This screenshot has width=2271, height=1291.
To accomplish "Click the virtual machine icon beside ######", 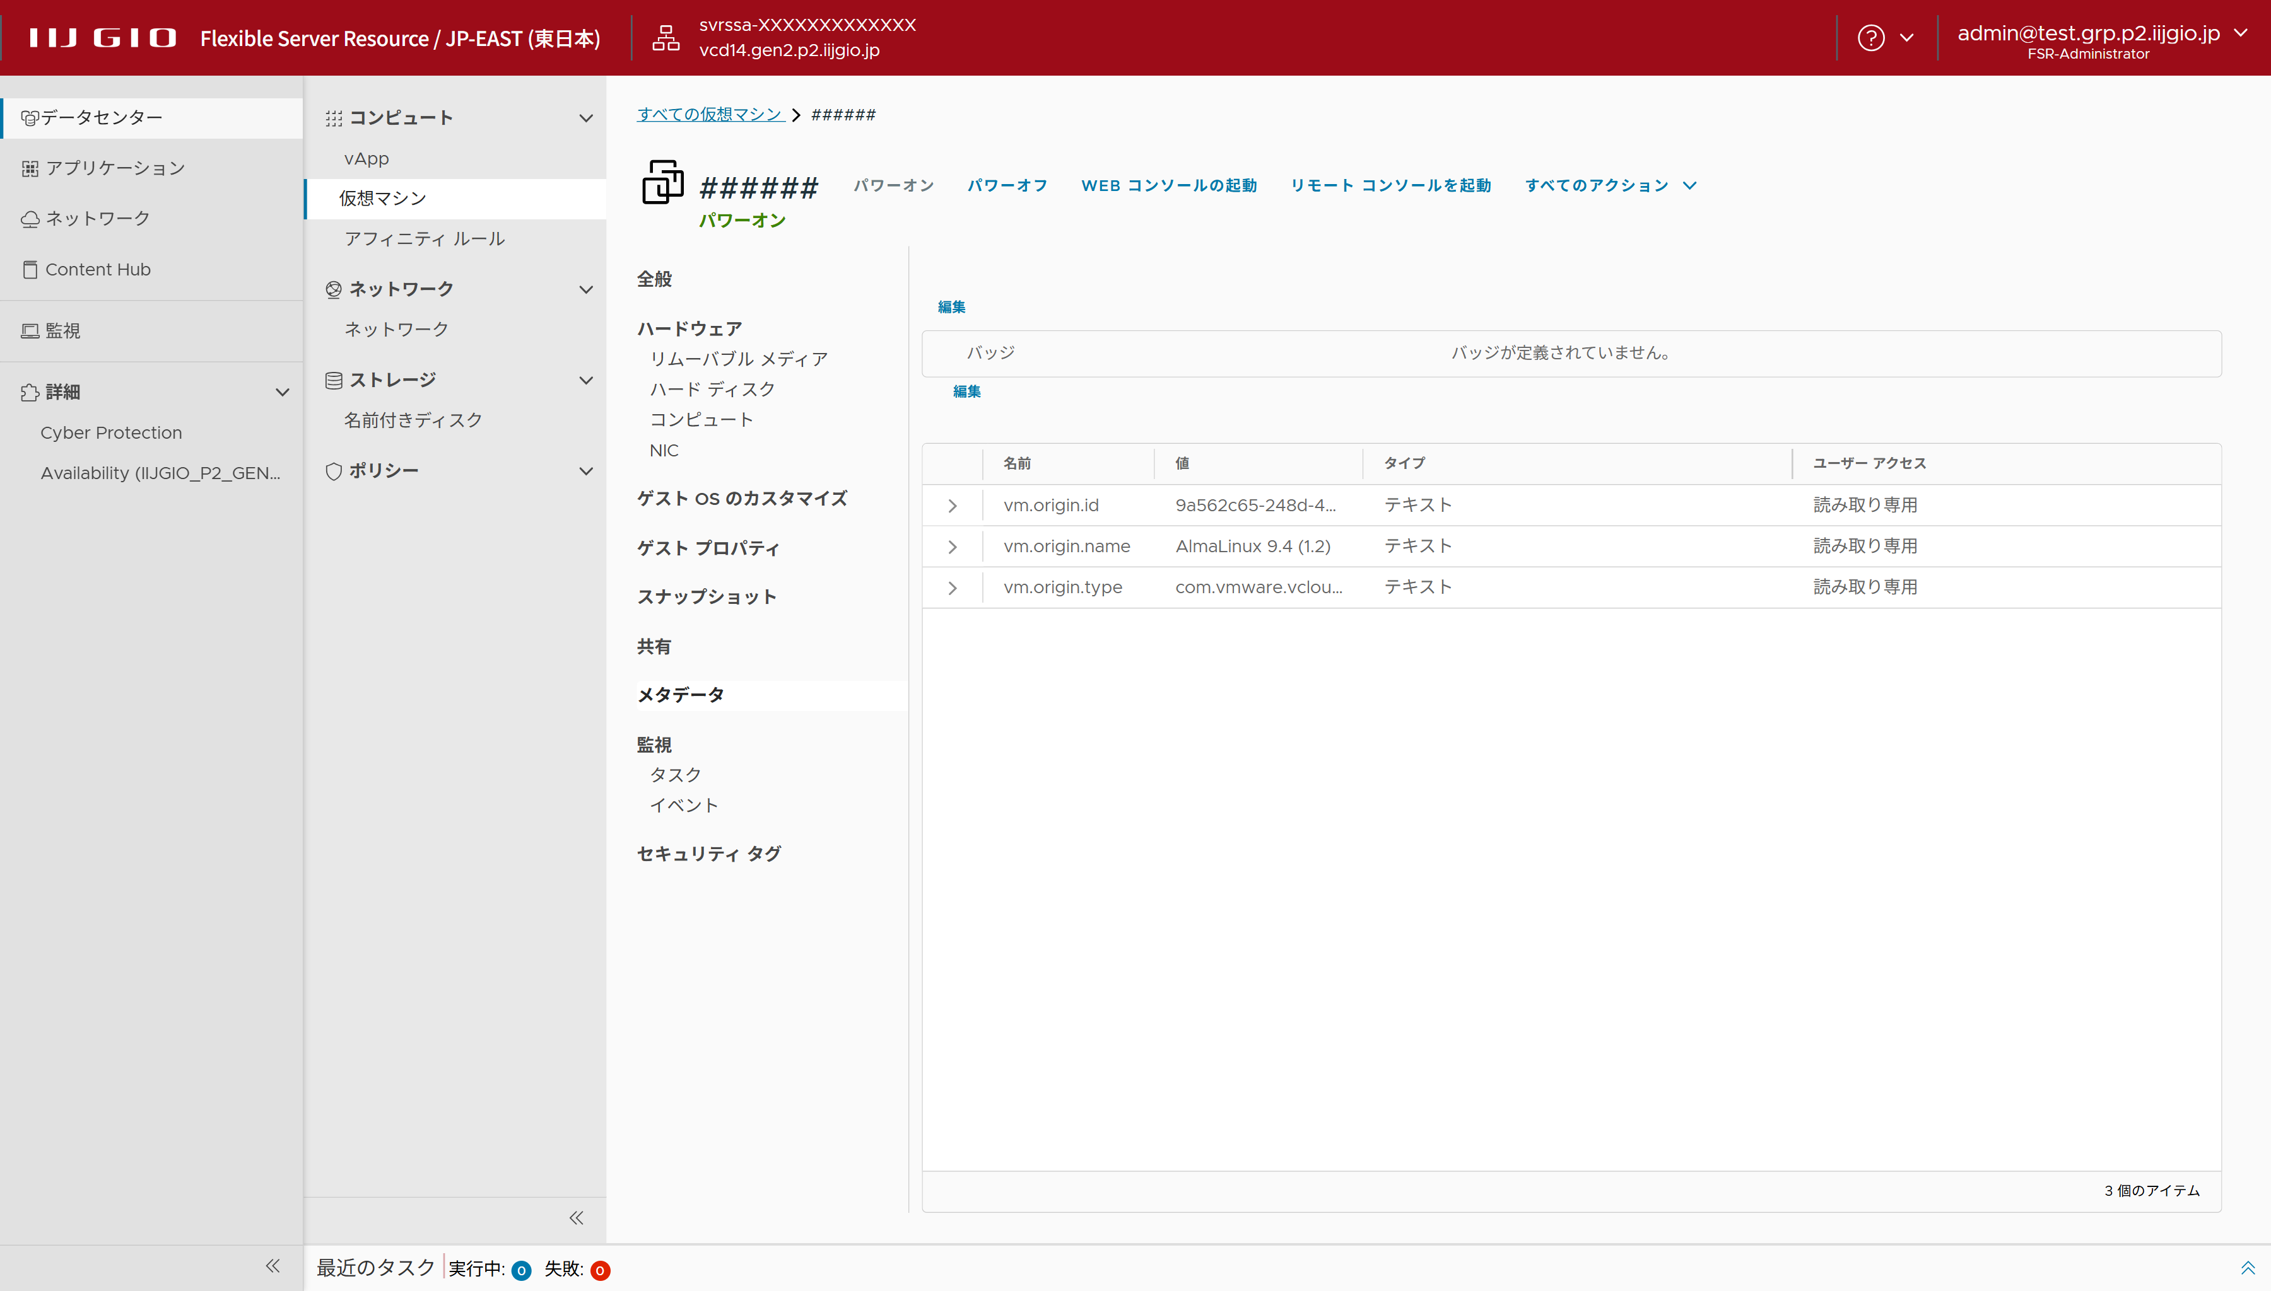I will pos(662,183).
